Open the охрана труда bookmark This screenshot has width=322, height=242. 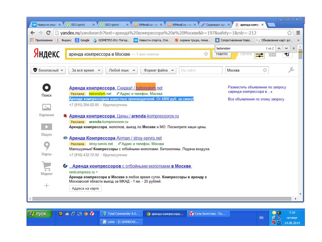(x=193, y=40)
